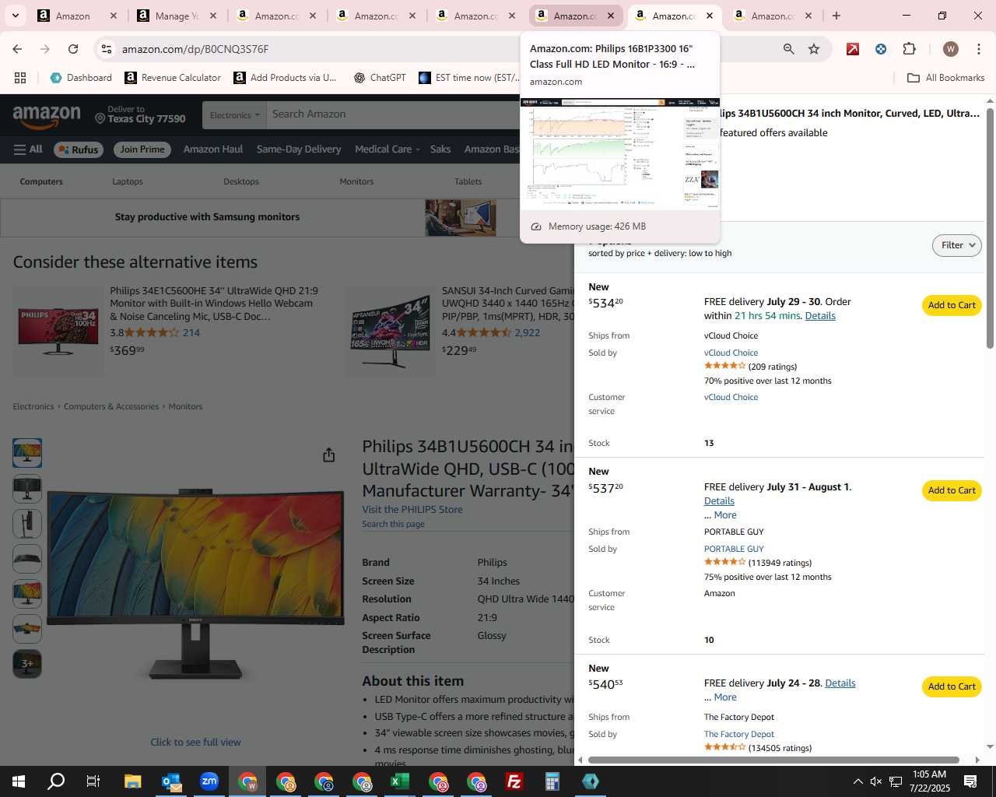Open the Dashboard bookmark
The width and height of the screenshot is (996, 797).
(81, 78)
